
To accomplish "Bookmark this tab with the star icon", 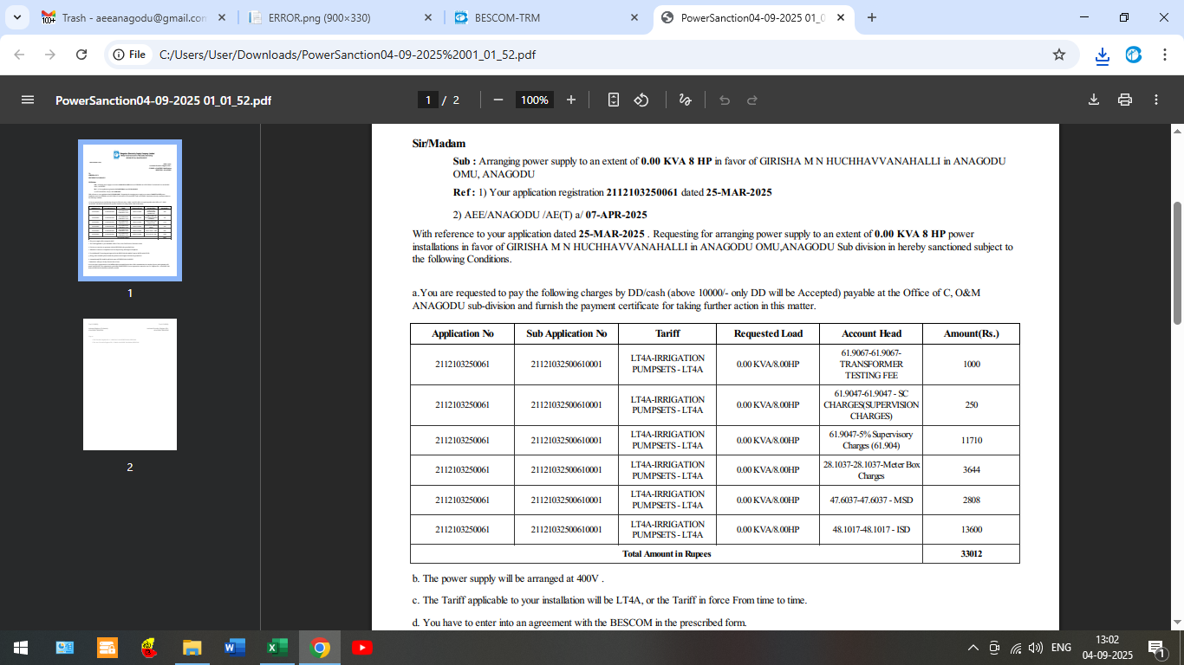I will [x=1059, y=55].
